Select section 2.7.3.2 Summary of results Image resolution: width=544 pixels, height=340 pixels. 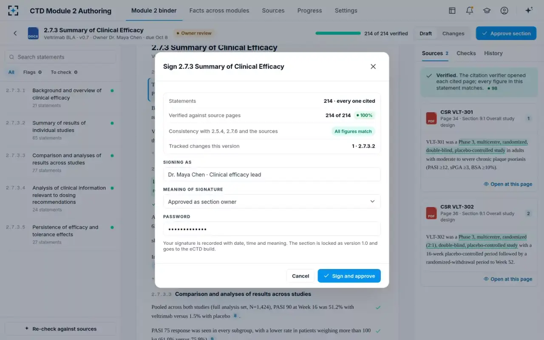pos(60,130)
